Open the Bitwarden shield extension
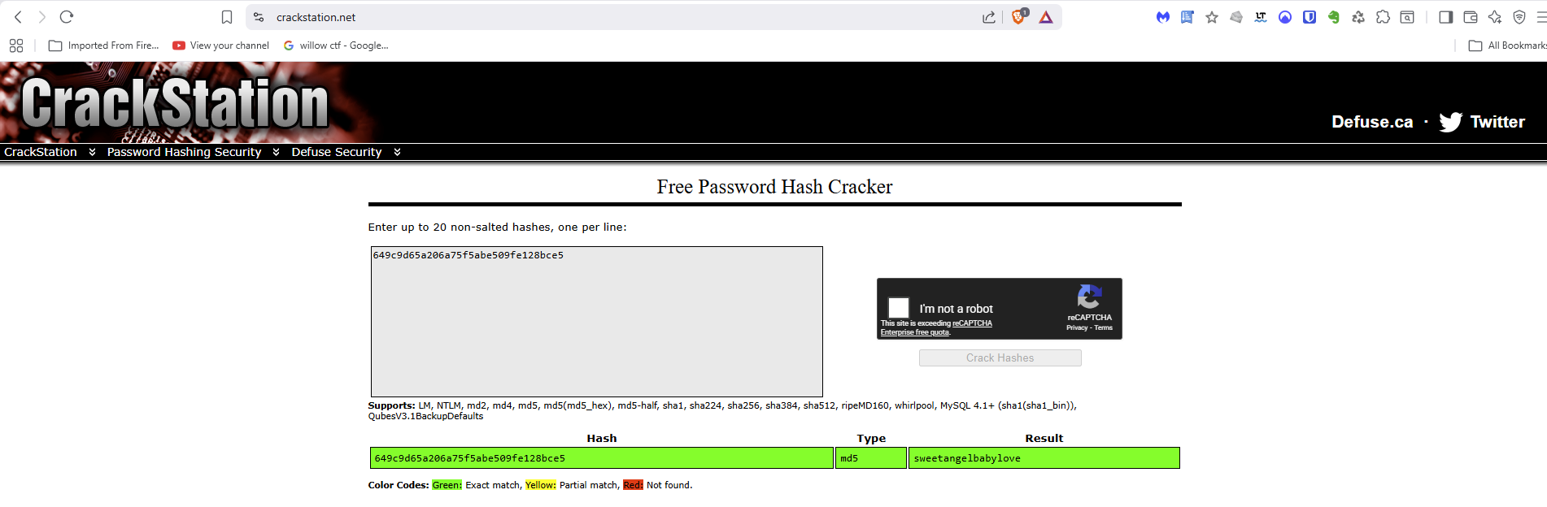This screenshot has height=507, width=1547. coord(1310,17)
